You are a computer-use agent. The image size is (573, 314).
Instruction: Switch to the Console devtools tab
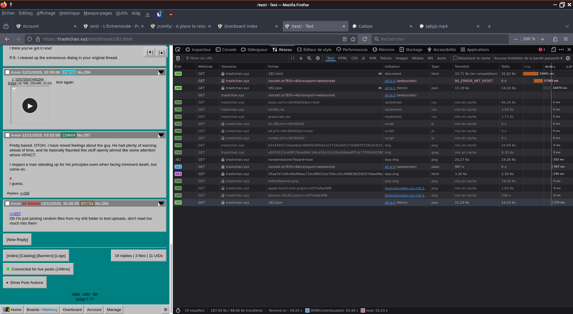point(226,50)
